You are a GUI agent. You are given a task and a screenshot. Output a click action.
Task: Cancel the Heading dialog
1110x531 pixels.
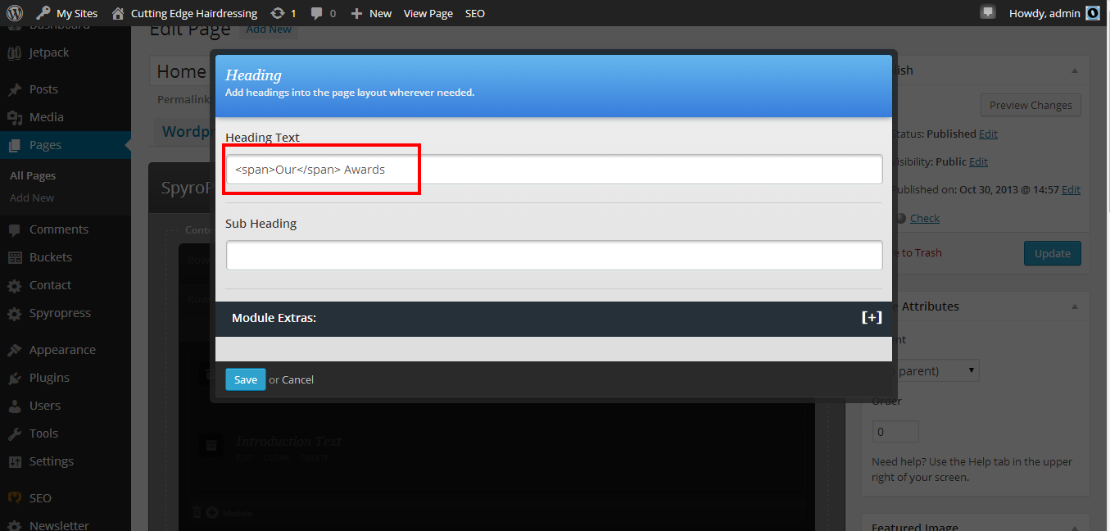coord(297,379)
